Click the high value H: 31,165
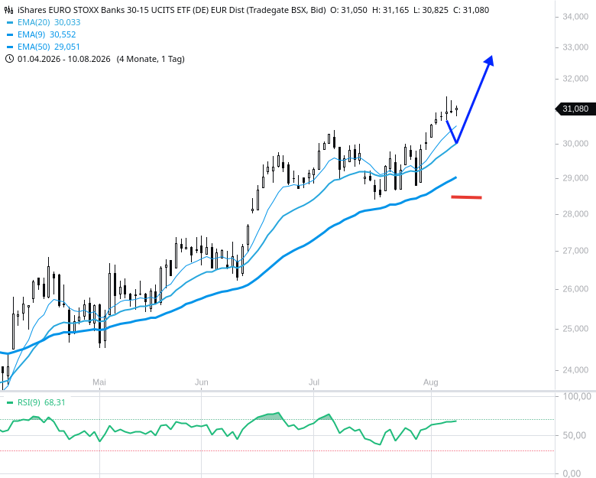 [x=390, y=10]
